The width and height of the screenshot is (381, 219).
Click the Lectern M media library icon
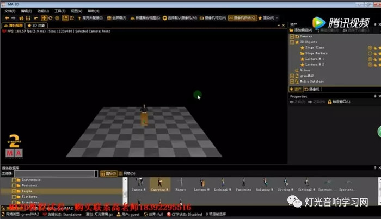click(201, 183)
